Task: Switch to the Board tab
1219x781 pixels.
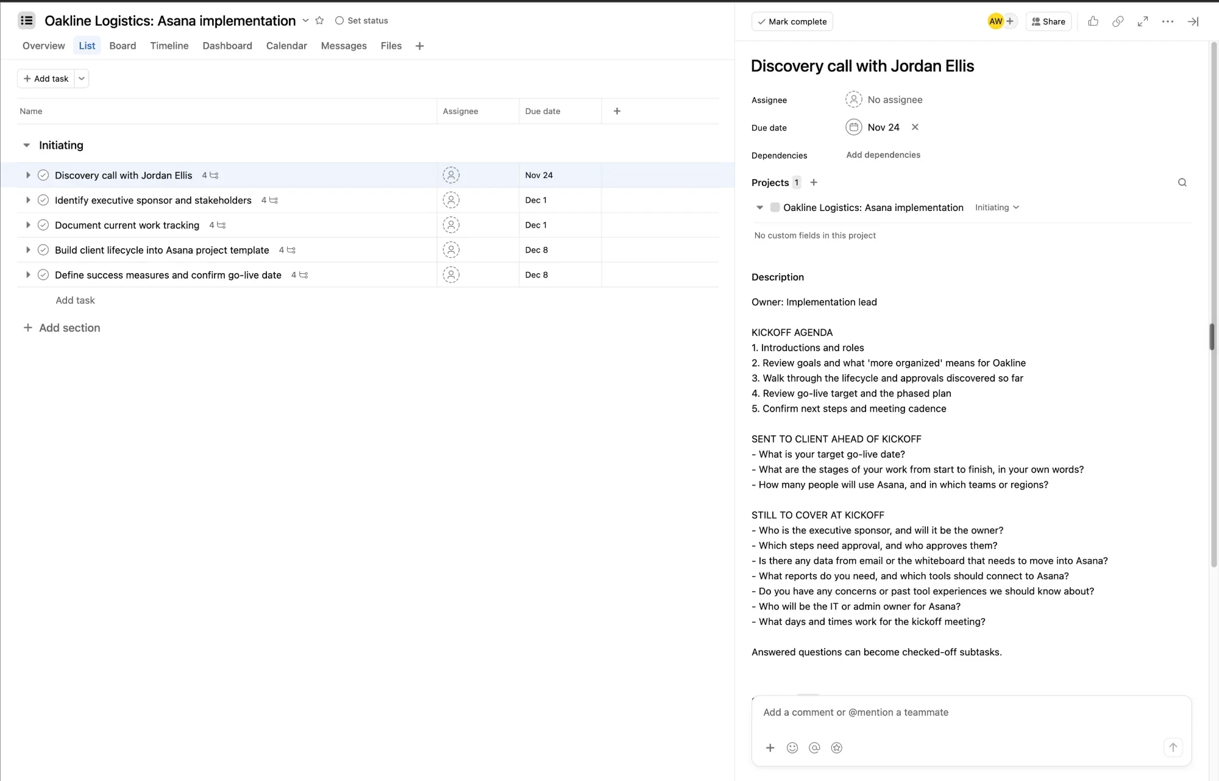Action: 123,46
